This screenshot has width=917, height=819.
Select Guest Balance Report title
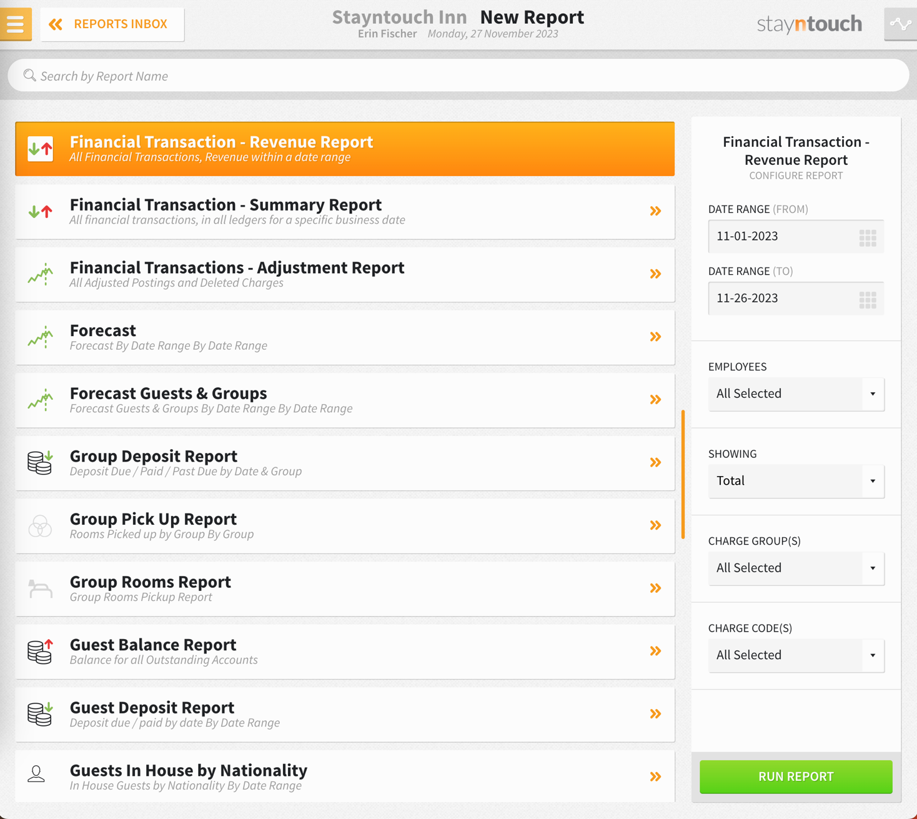[153, 645]
